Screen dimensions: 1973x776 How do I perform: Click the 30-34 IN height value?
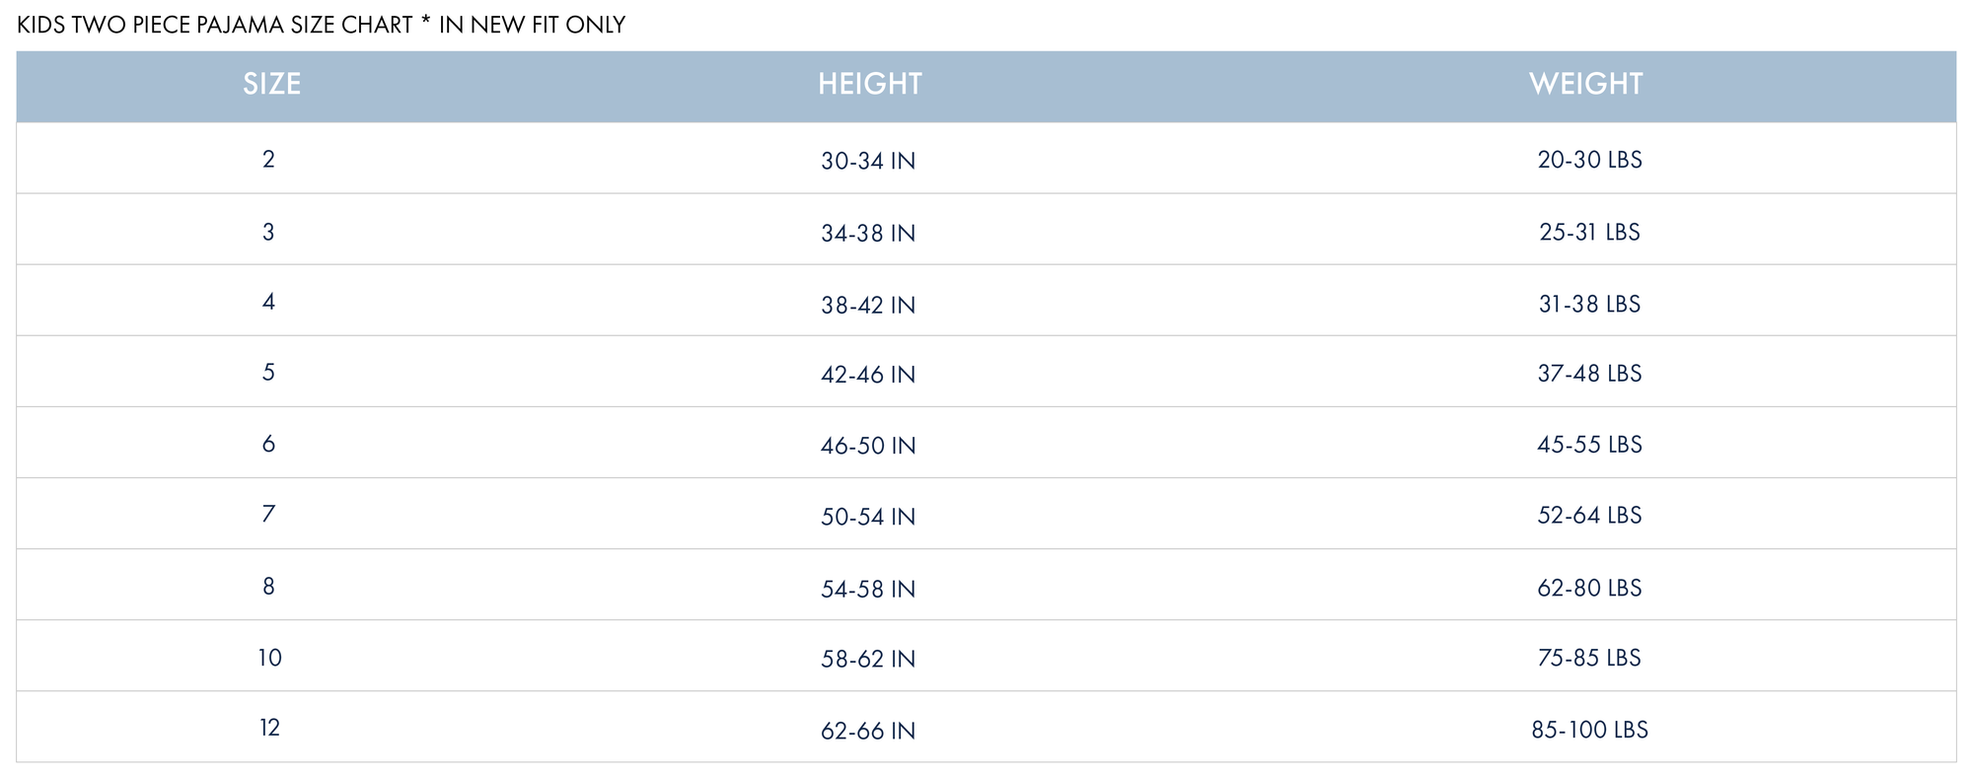(x=868, y=161)
